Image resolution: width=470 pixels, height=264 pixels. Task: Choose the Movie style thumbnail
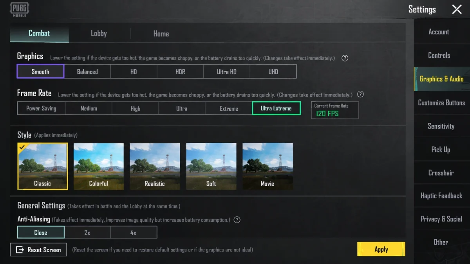(x=268, y=166)
